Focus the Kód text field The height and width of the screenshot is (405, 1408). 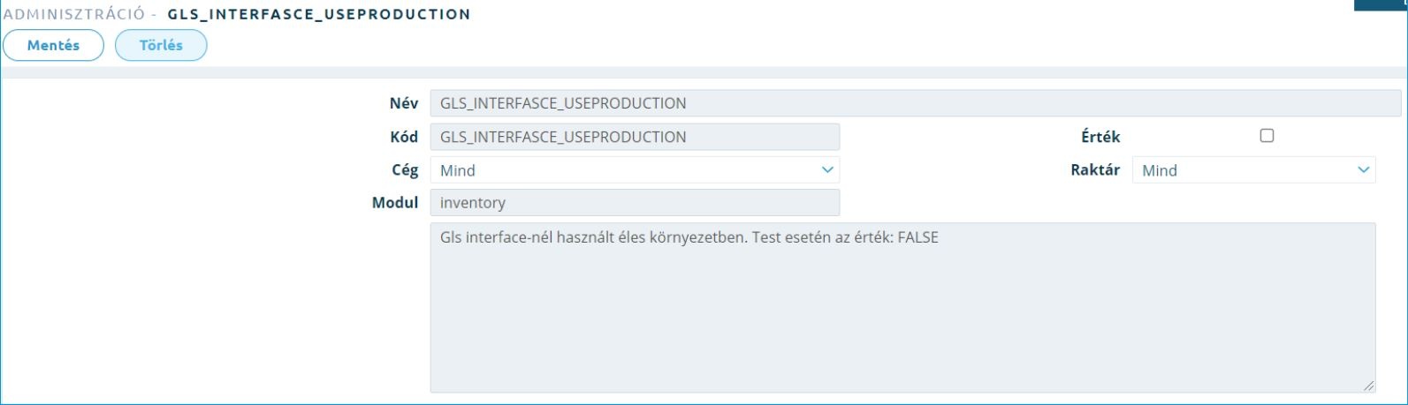[x=635, y=137]
